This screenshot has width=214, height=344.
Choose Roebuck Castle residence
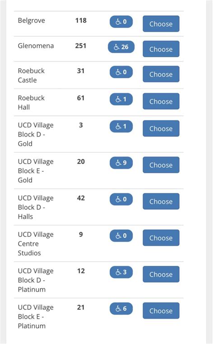[x=161, y=74]
